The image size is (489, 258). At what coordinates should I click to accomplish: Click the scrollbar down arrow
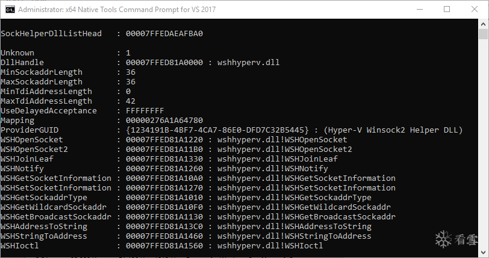pyautogui.click(x=484, y=253)
